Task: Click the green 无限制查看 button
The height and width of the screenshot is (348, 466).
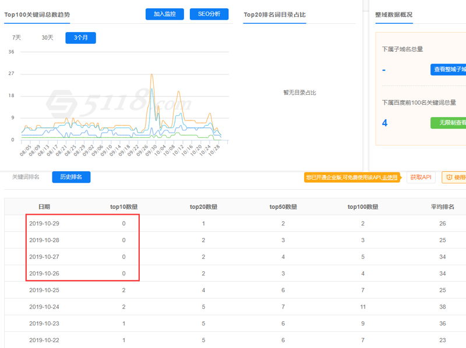Action: click(448, 123)
